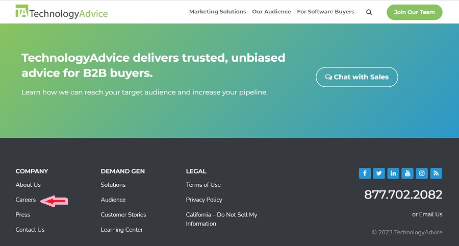Open the Customer Stories link
This screenshot has height=246, width=459.
[x=123, y=215]
